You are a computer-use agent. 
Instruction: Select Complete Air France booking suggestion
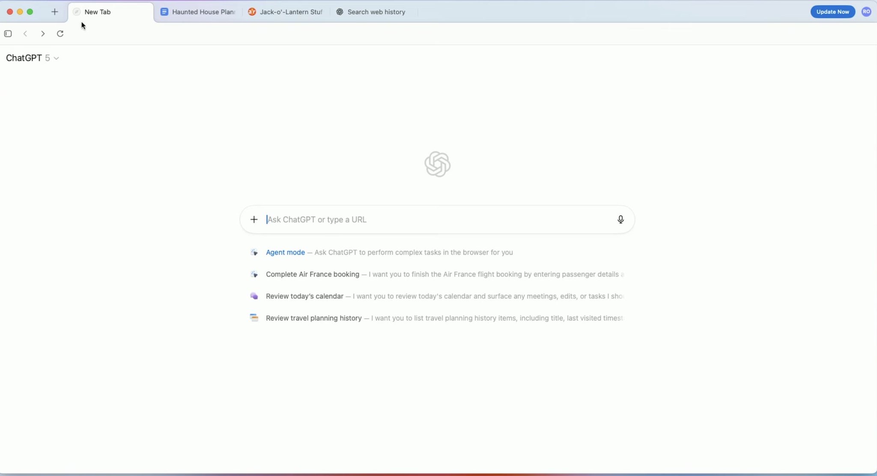point(312,274)
